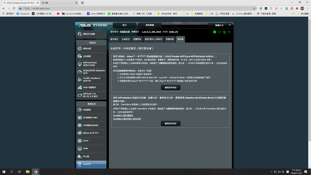Withdraw data sharing for DDNS/Alexa/IFTTT section
This screenshot has width=311, height=175.
tap(171, 87)
